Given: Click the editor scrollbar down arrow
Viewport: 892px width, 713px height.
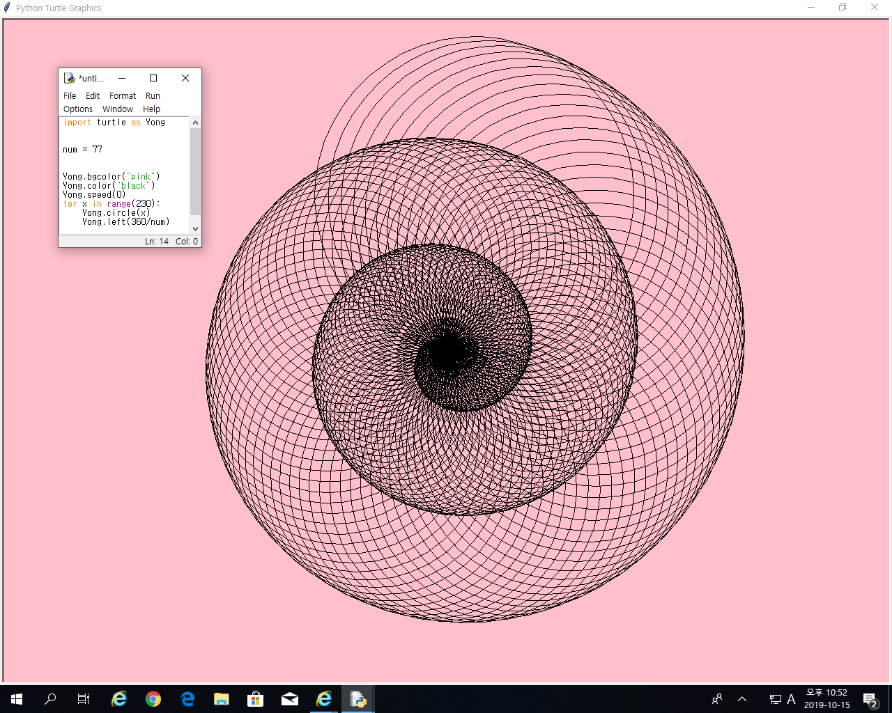Looking at the screenshot, I should click(x=195, y=228).
